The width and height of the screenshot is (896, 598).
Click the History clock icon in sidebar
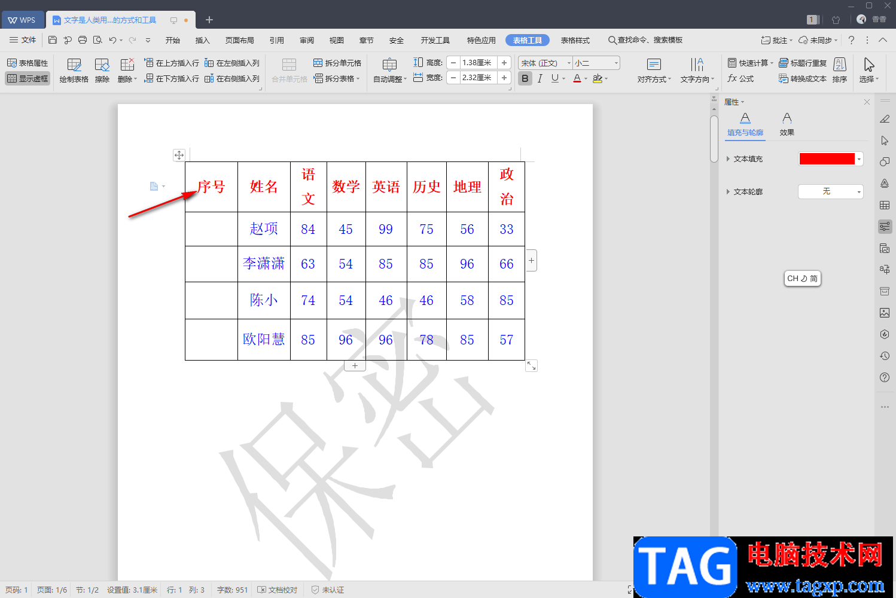[x=885, y=356]
